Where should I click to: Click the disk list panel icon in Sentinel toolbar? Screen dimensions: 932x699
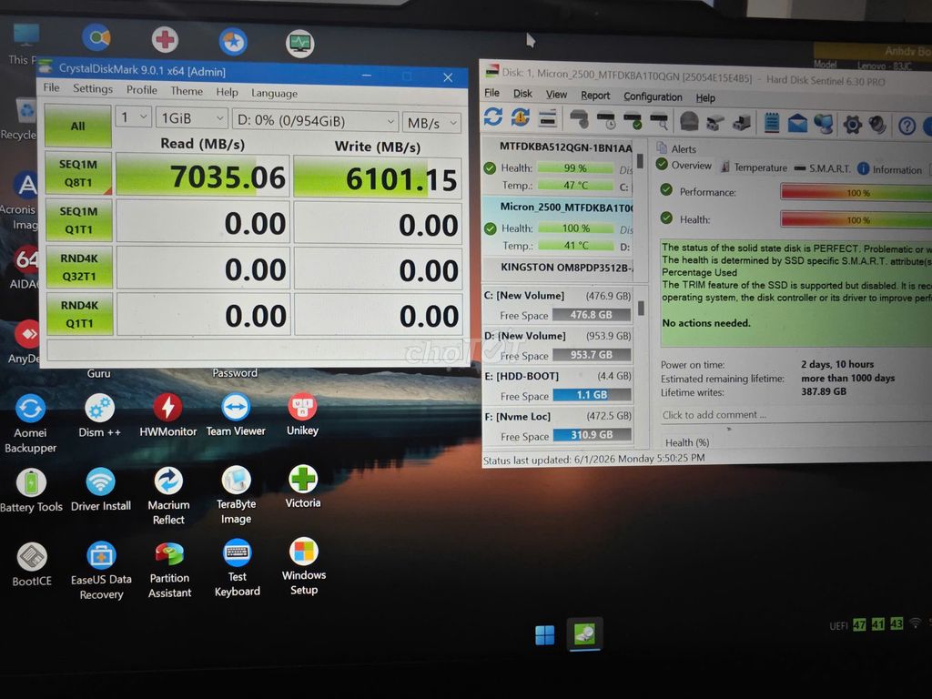547,118
